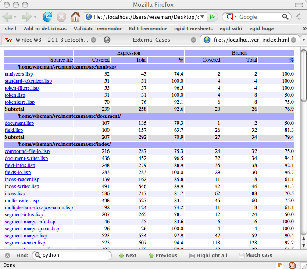Click the scrollbar down arrow

pos(303,245)
